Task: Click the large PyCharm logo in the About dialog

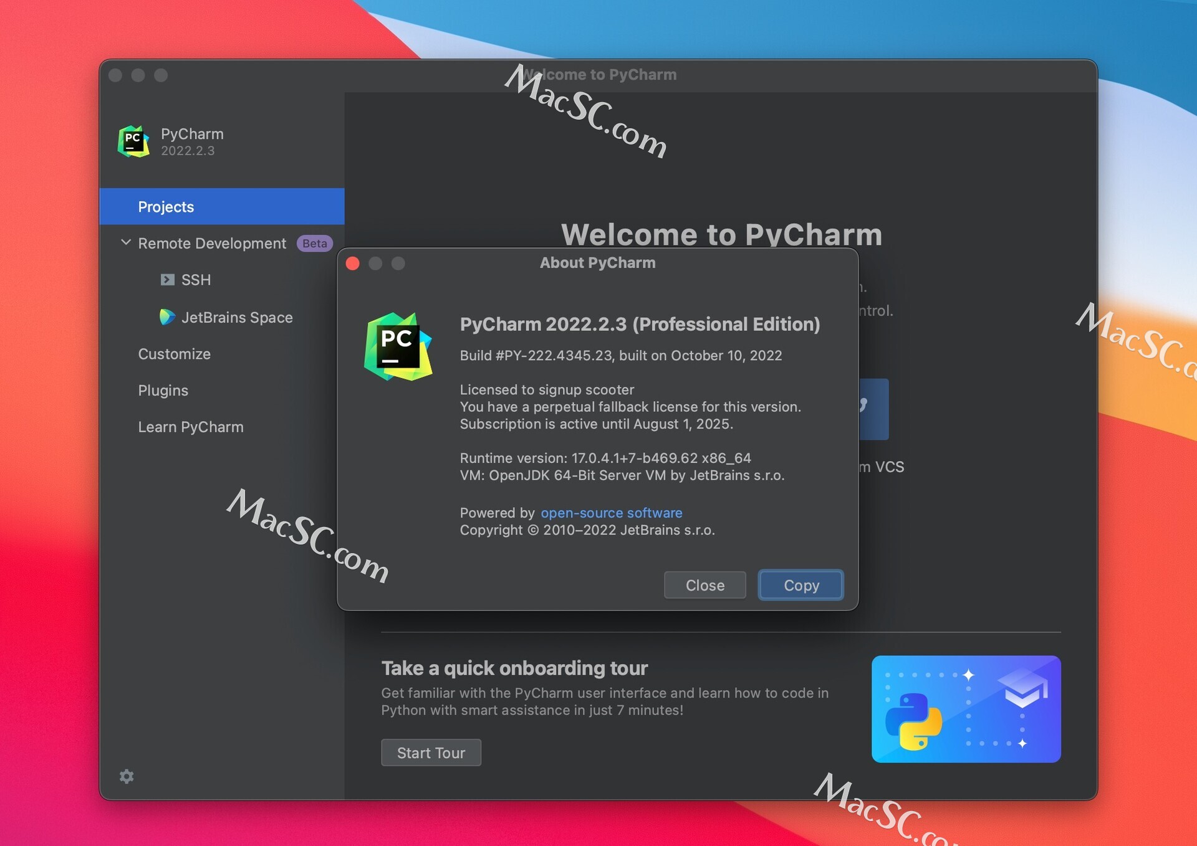Action: [398, 346]
